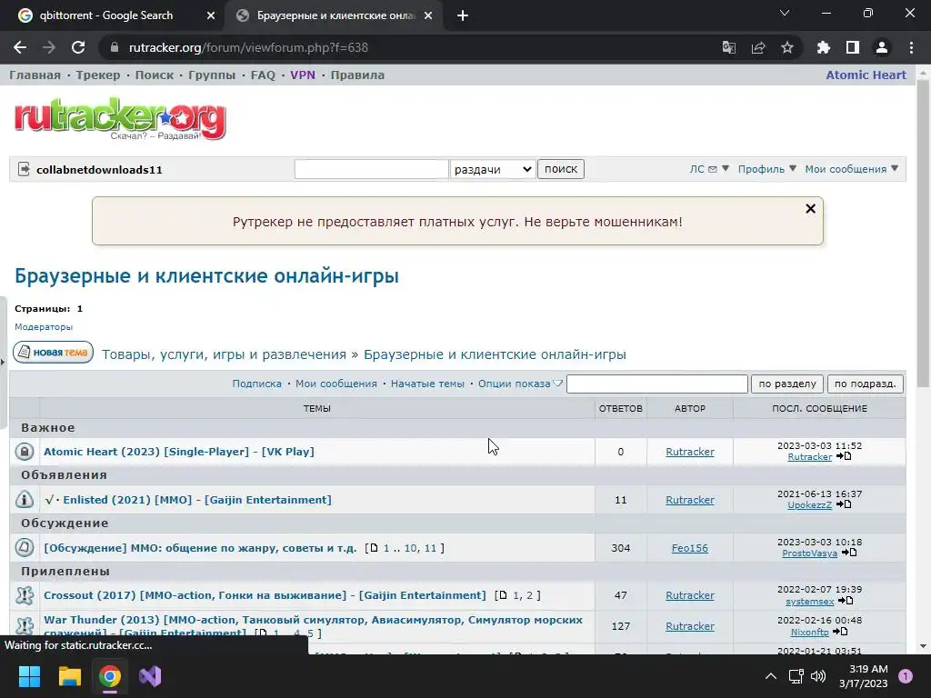Screen dimensions: 931x698
Task: Click Подписка subscription link
Action: [x=257, y=384]
